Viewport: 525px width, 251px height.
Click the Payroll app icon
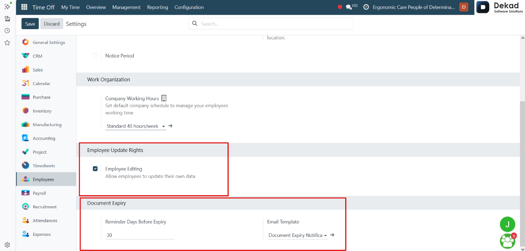pyautogui.click(x=26, y=193)
